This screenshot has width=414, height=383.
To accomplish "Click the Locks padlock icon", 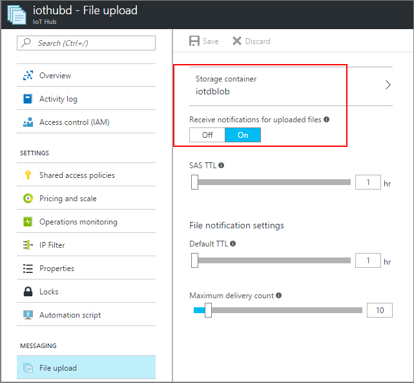I will click(x=28, y=292).
